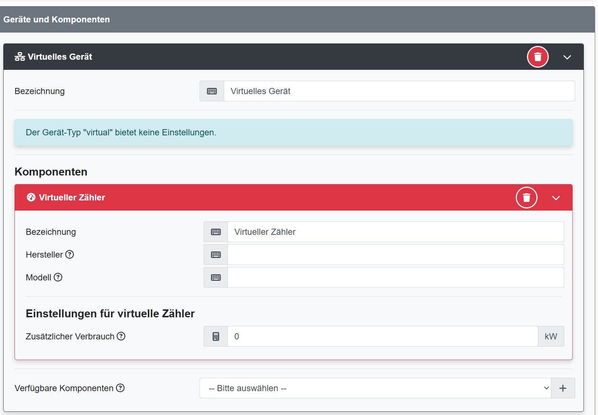Show help for Hersteller
This screenshot has width=598, height=415.
(70, 254)
